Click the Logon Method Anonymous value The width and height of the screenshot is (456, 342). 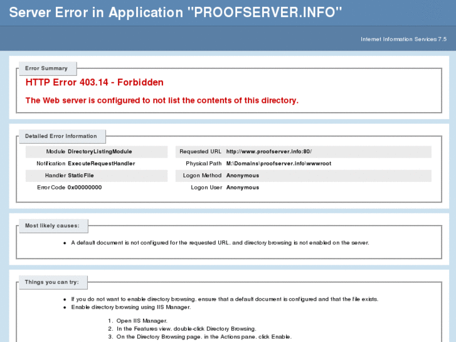[x=243, y=176]
